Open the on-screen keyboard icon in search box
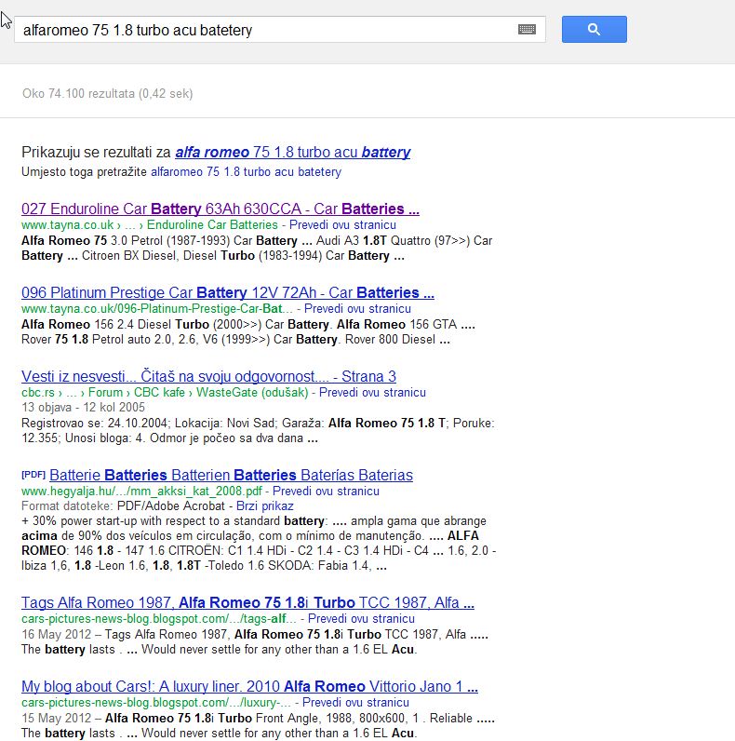 527,30
